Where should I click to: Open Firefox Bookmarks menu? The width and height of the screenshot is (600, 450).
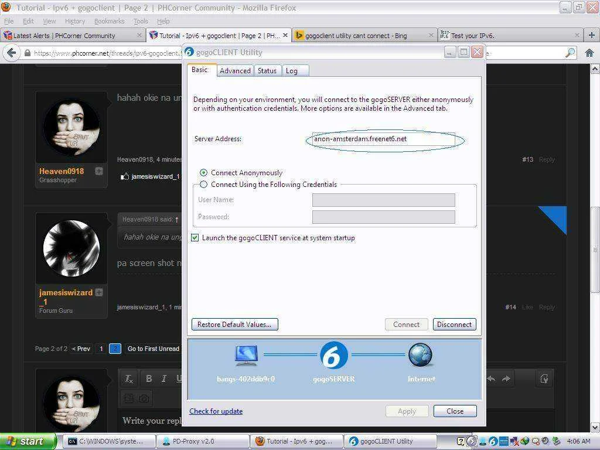click(110, 21)
